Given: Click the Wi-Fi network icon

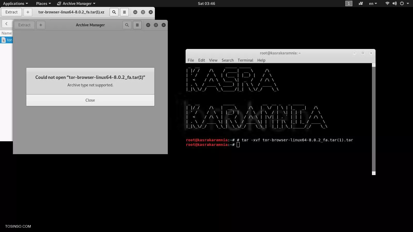Looking at the screenshot, I should point(387,3).
